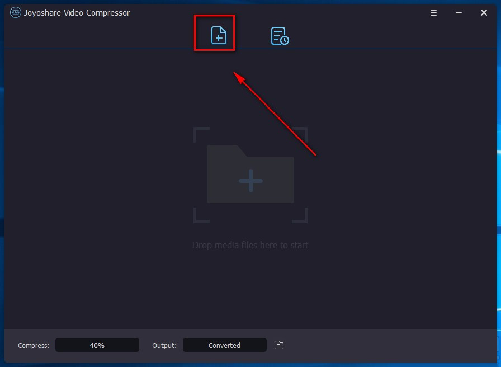The height and width of the screenshot is (367, 501).
Task: Click the Output label
Action: pos(164,345)
